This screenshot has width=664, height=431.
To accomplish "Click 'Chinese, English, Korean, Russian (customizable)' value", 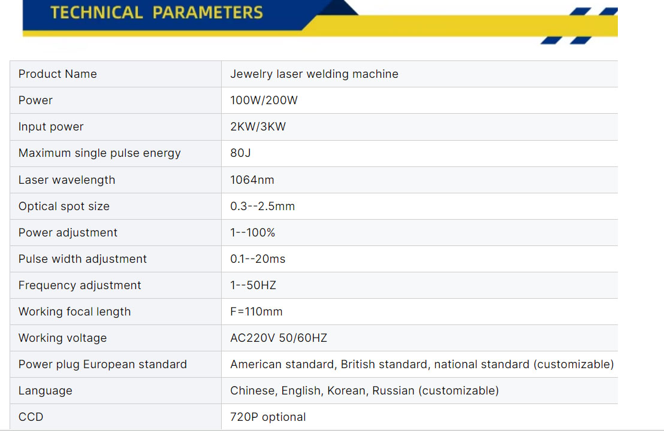I will pyautogui.click(x=364, y=390).
